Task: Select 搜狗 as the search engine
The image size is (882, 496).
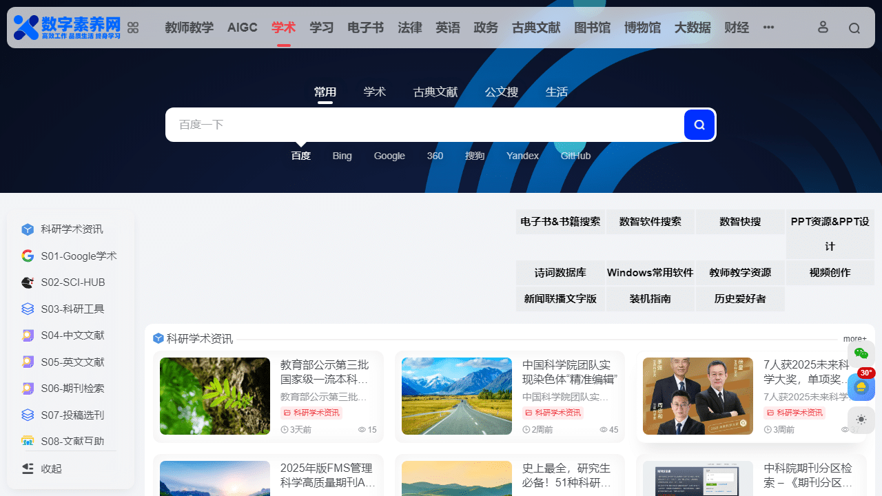Action: (x=475, y=156)
